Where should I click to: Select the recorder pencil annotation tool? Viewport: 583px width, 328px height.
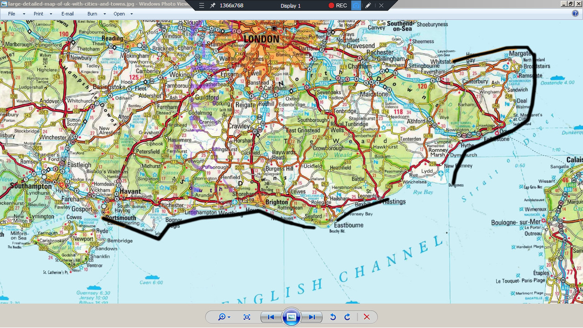click(368, 5)
